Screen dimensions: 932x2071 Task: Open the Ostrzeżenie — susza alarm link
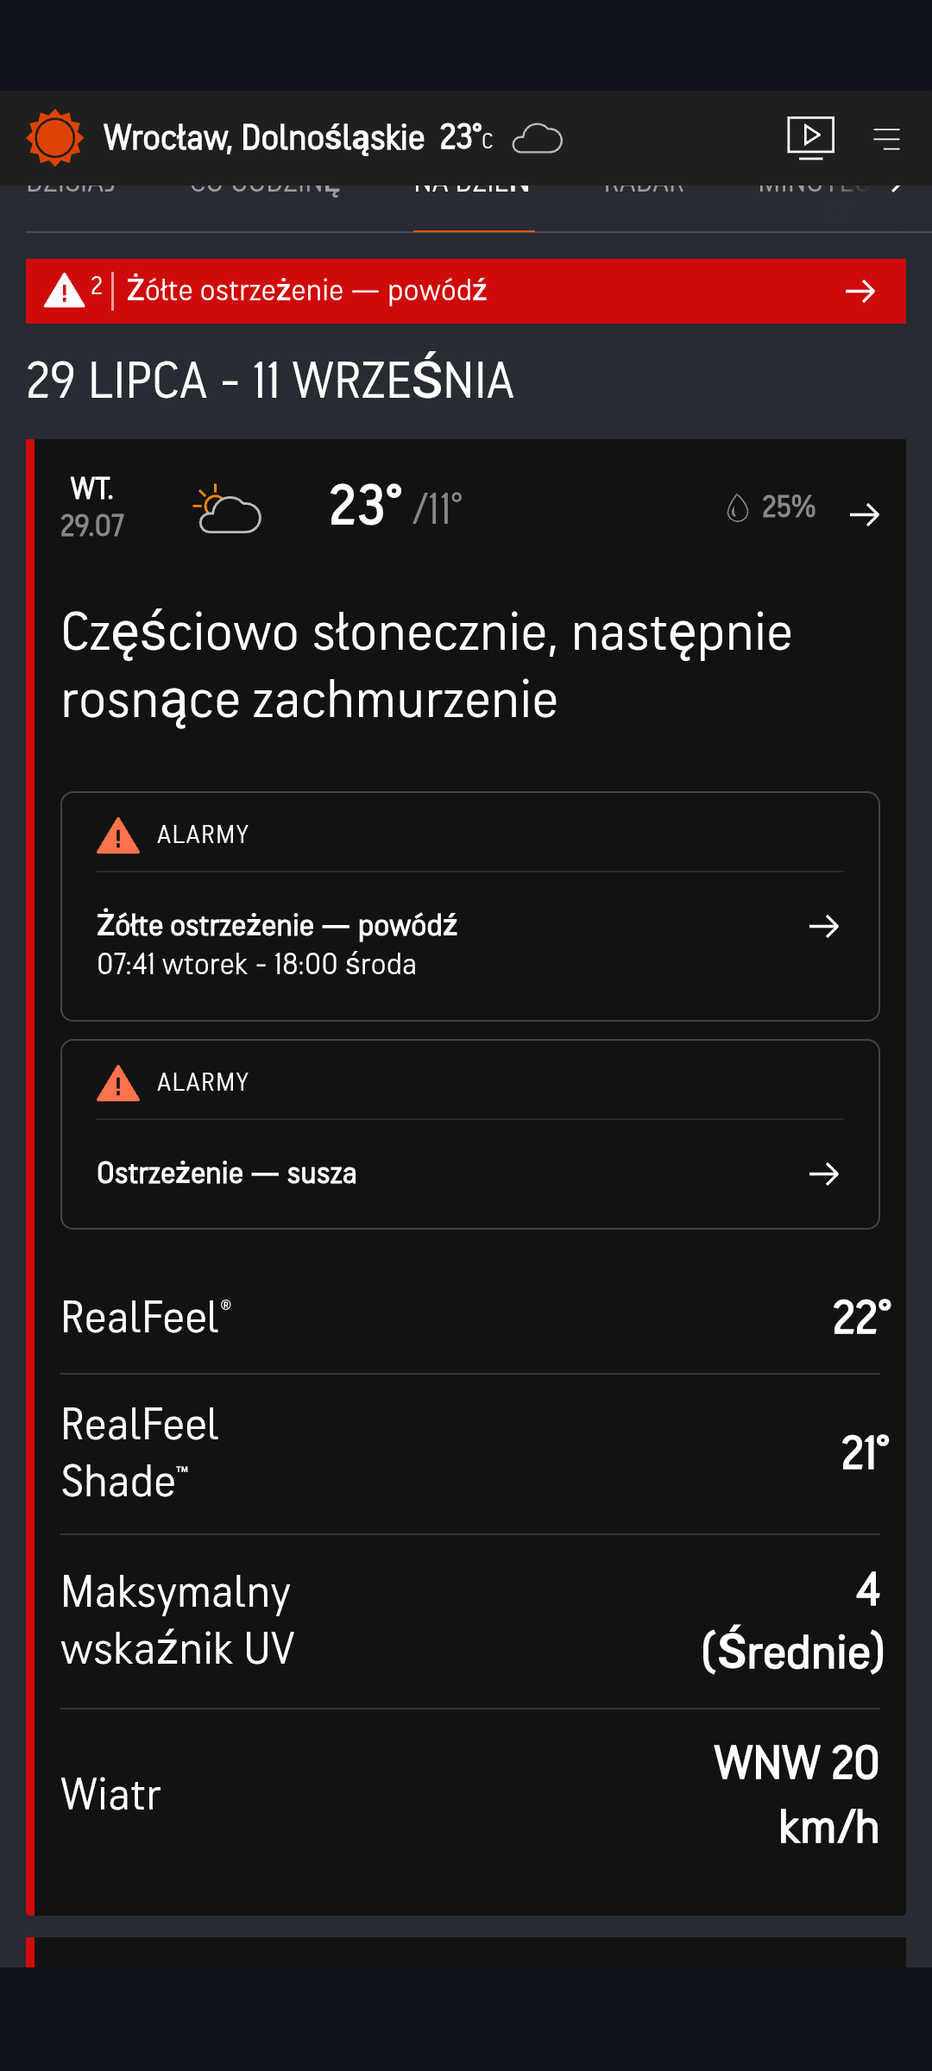click(227, 1174)
